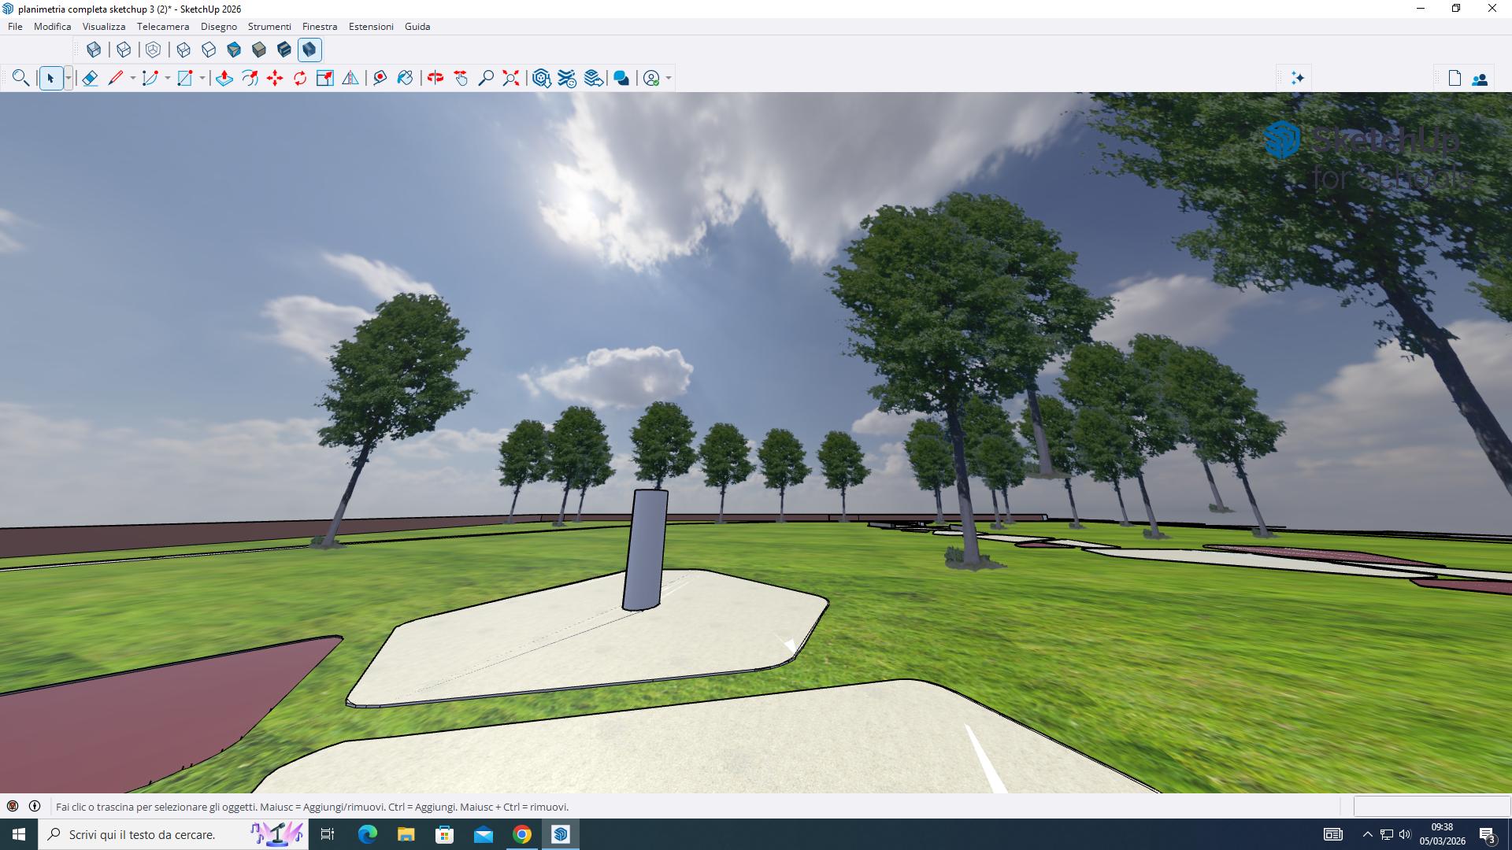The height and width of the screenshot is (850, 1512).
Task: Open the Line tool dropdown arrow
Action: point(132,78)
